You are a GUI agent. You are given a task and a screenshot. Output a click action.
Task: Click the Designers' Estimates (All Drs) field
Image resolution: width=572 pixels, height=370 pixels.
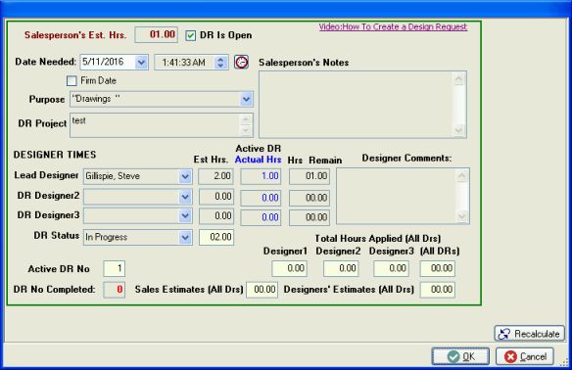click(438, 290)
